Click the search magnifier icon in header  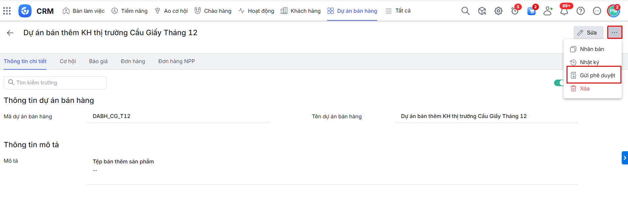pyautogui.click(x=465, y=11)
